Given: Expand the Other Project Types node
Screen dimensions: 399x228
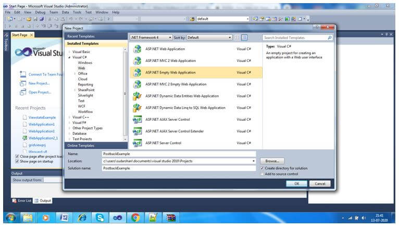Looking at the screenshot, I should [x=69, y=128].
